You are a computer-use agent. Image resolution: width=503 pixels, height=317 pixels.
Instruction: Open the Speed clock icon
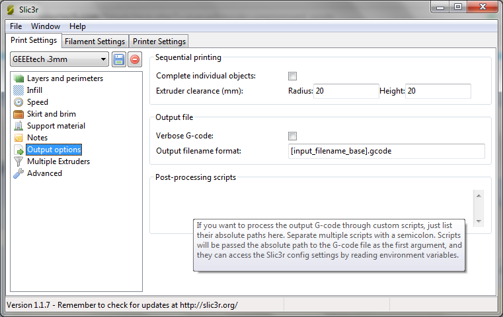(x=19, y=102)
